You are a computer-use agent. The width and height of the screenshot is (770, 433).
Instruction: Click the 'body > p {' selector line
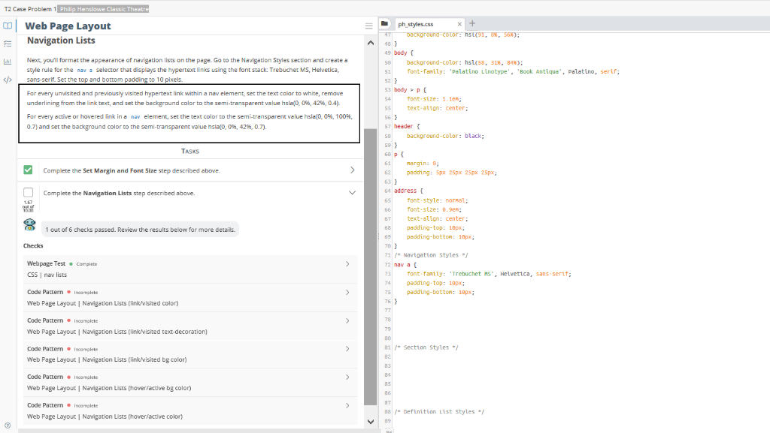pos(410,90)
